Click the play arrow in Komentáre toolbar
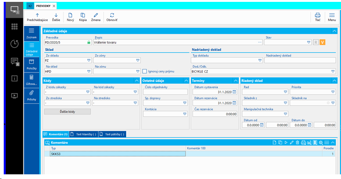Screen dimensions: 341x179 tap(286, 143)
